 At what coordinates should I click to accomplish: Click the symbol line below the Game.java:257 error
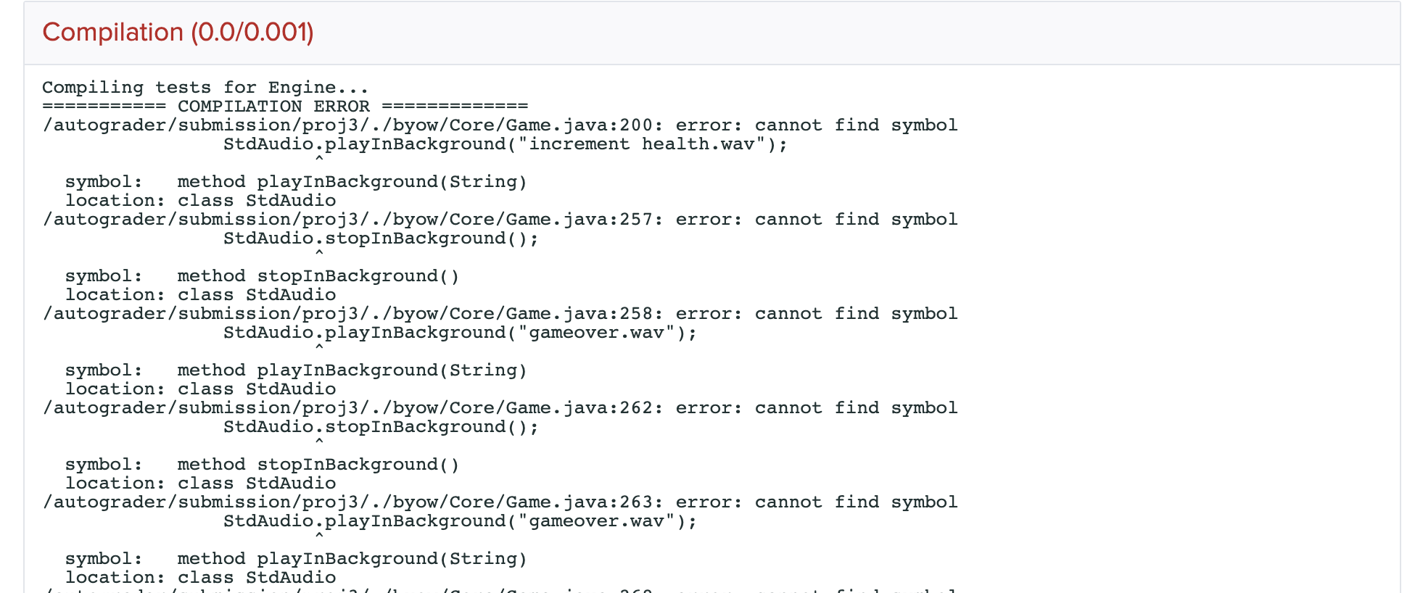pos(262,276)
